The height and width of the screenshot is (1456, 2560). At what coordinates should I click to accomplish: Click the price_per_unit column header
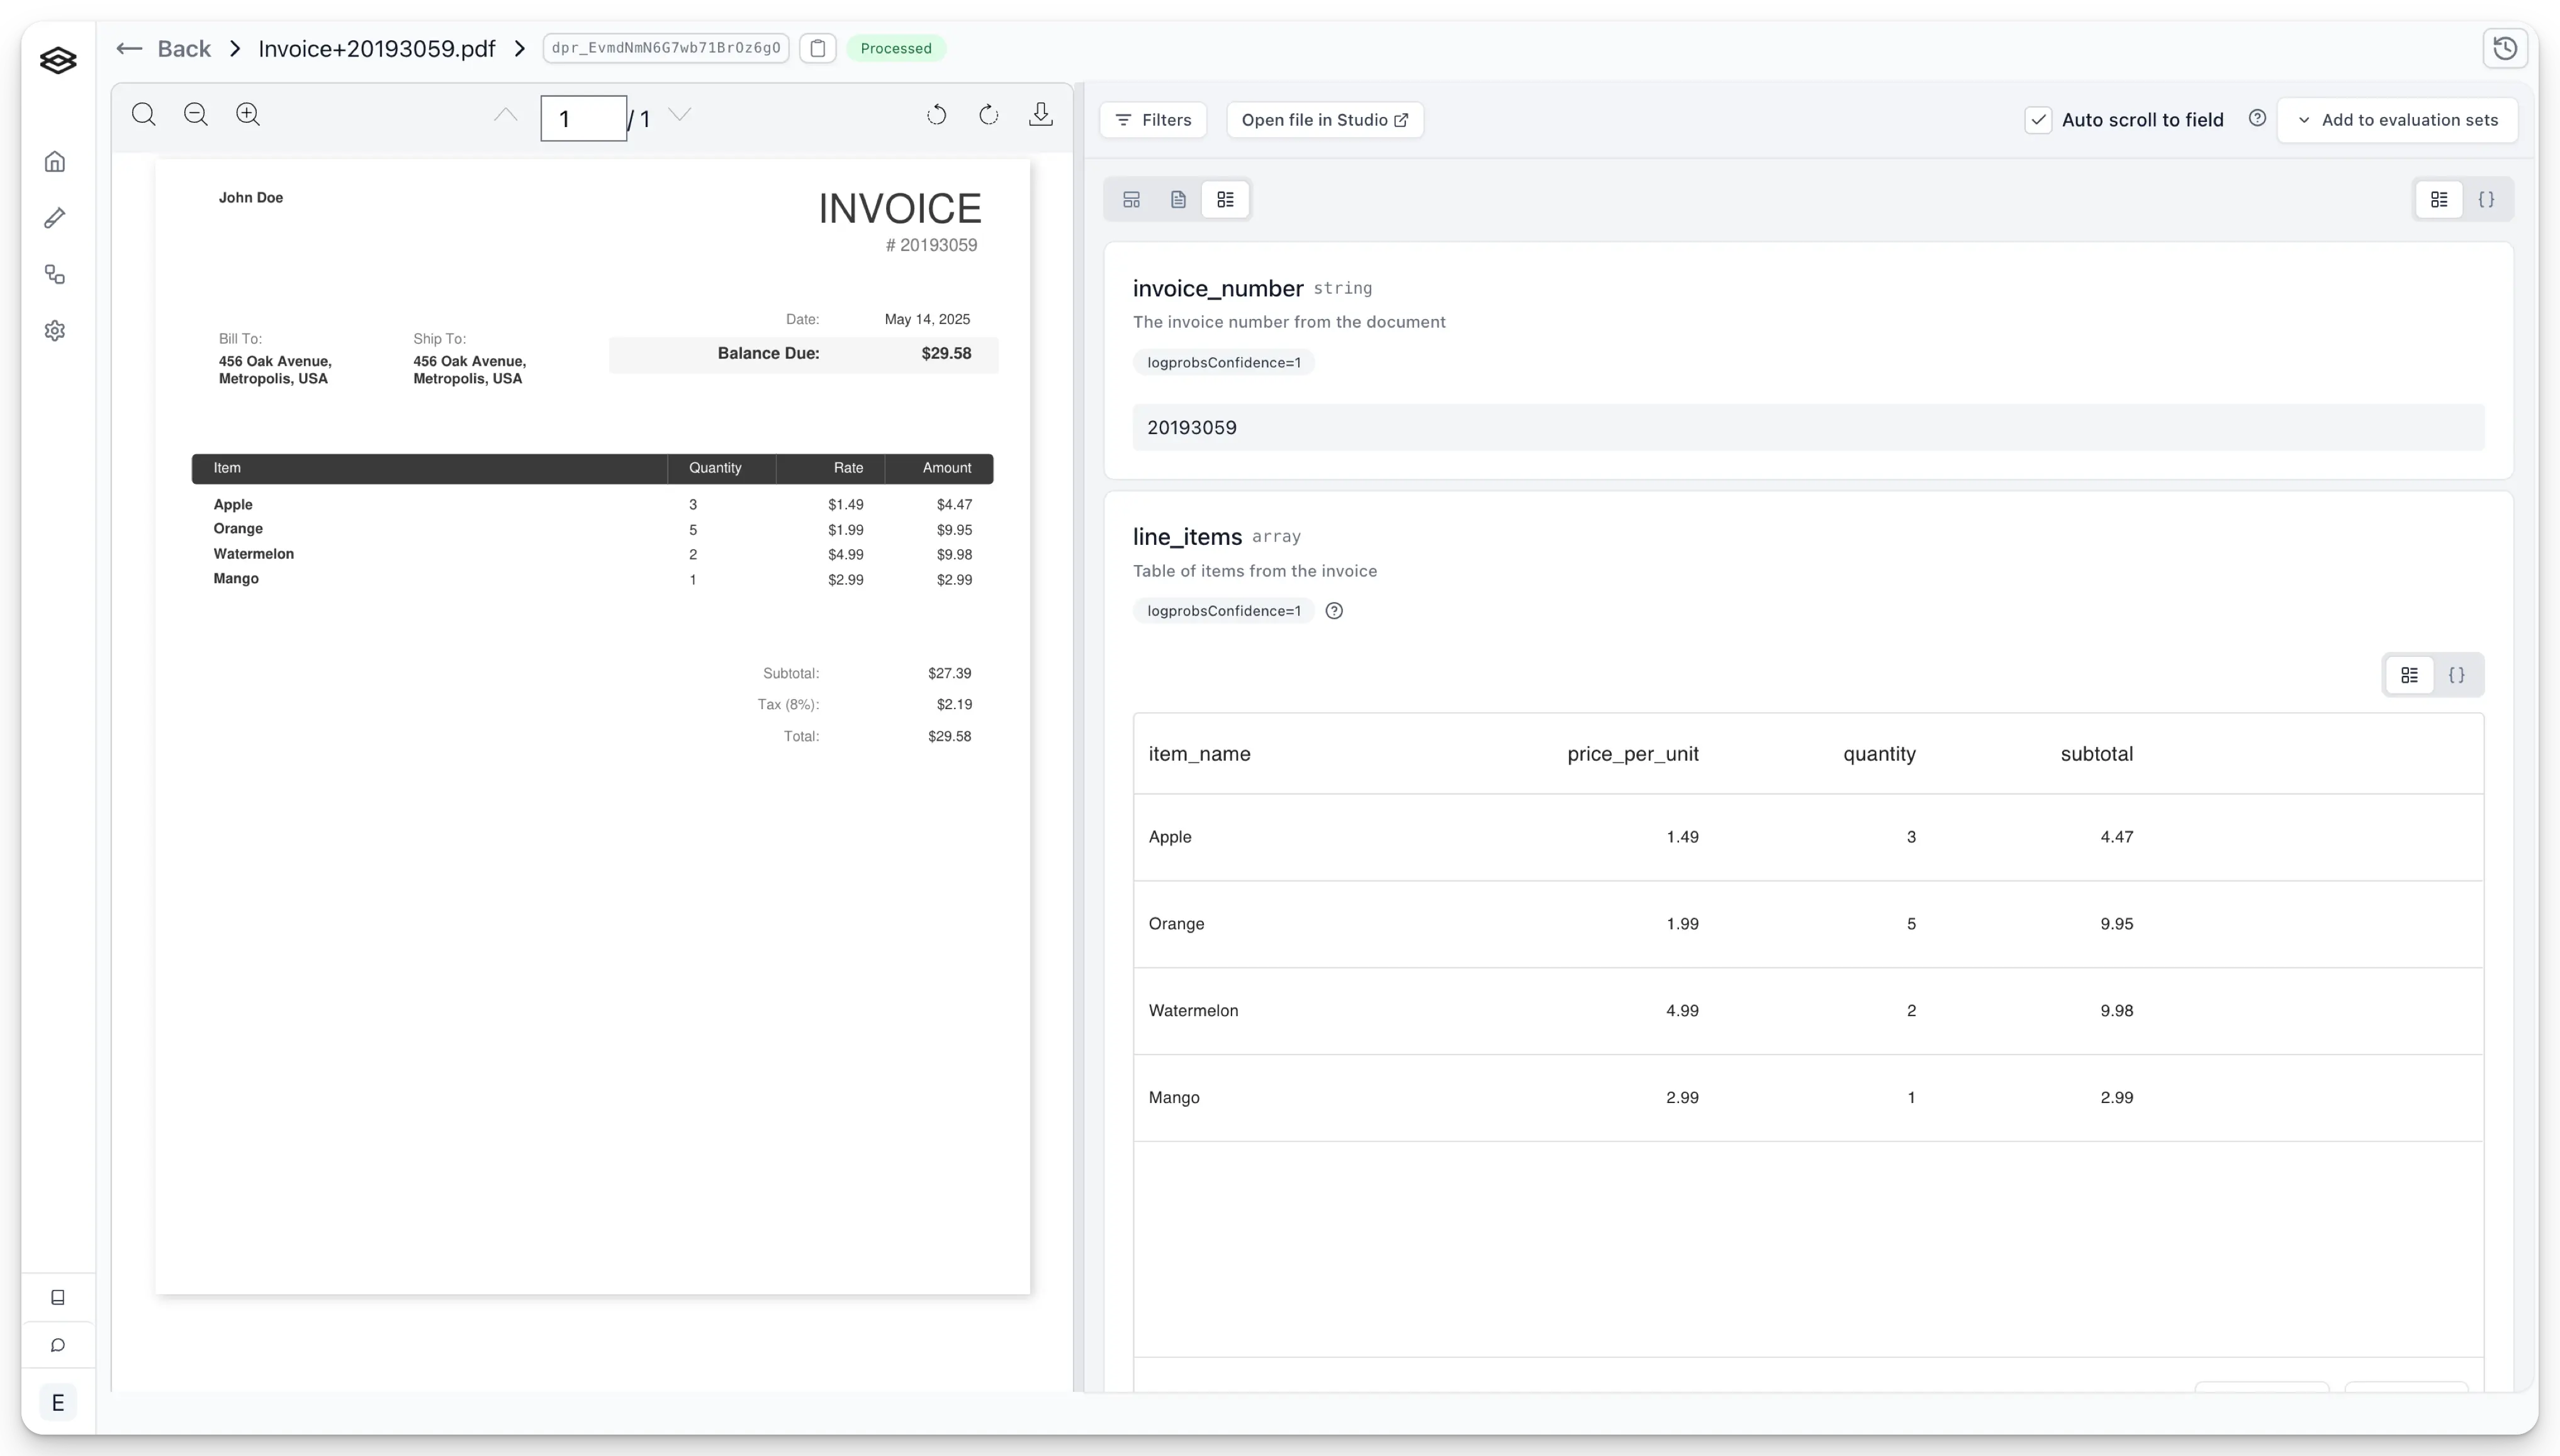[1632, 754]
